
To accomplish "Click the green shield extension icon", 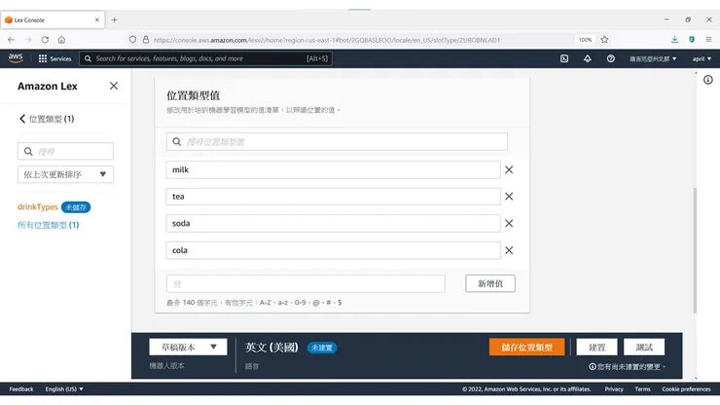I will 692,40.
